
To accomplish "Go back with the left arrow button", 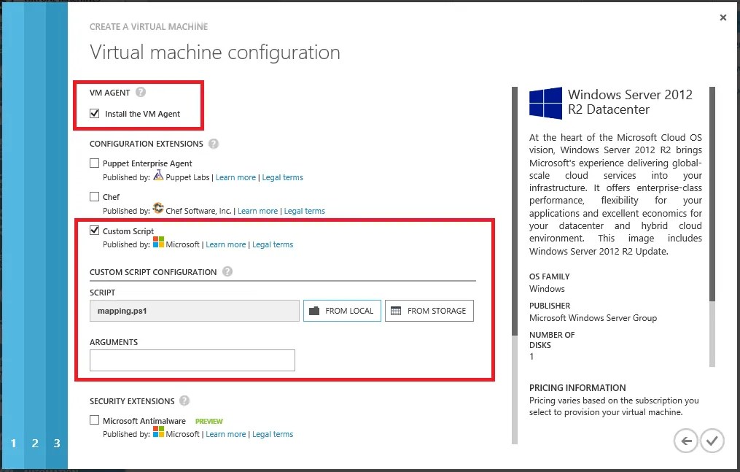I will 686,441.
